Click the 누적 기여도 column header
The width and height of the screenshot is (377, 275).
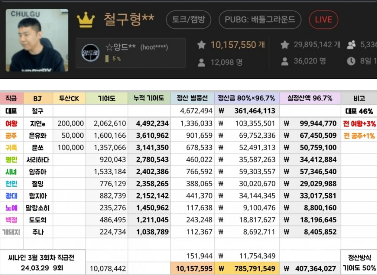point(149,98)
